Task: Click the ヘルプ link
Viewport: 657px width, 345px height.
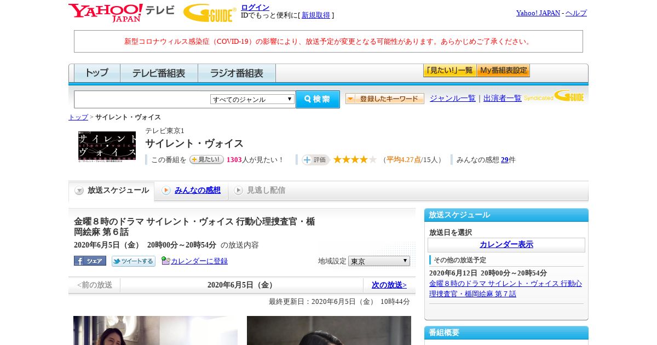Action: click(576, 13)
